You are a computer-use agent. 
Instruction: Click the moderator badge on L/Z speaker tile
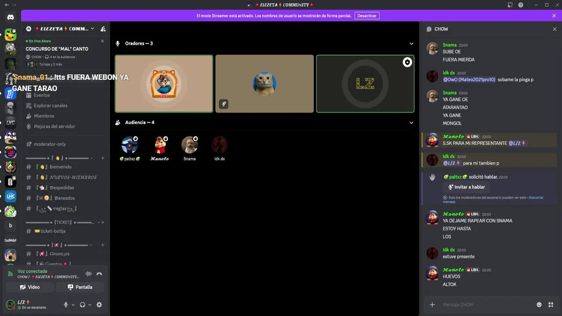coord(407,62)
